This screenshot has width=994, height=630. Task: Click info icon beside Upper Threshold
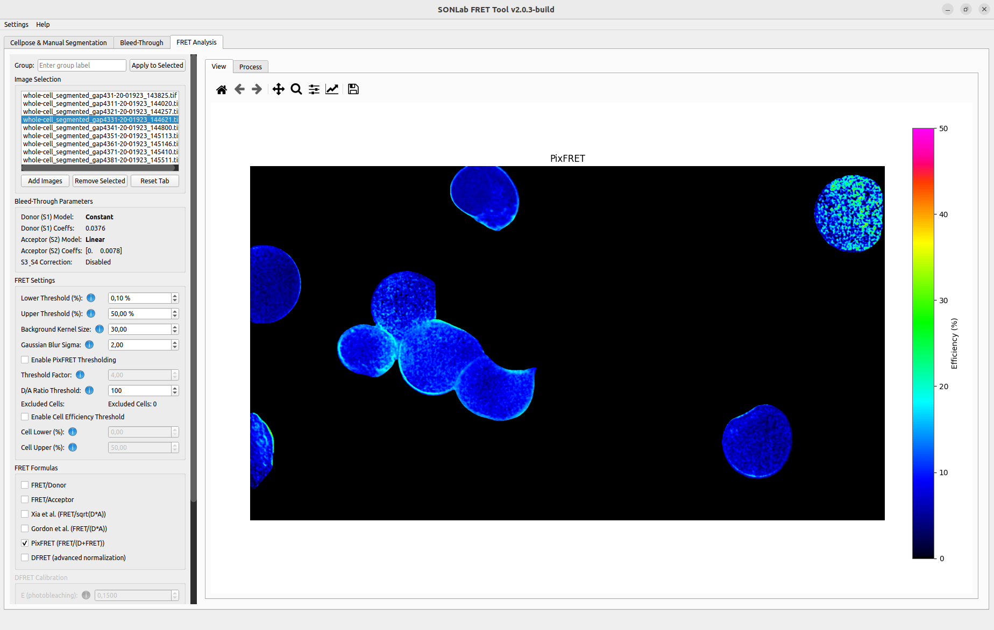(91, 313)
